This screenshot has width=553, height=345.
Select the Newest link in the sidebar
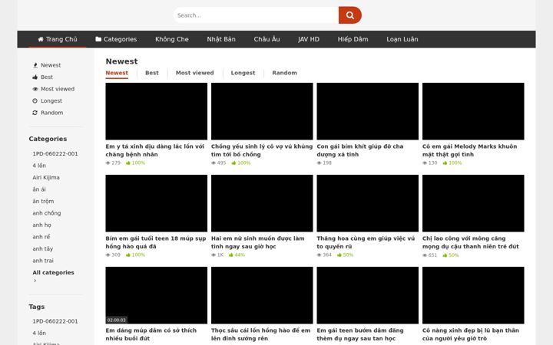pos(51,65)
